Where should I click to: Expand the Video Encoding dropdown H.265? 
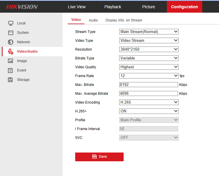pos(149,102)
